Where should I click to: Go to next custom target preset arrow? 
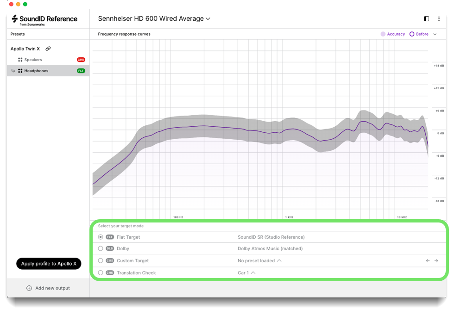(436, 261)
